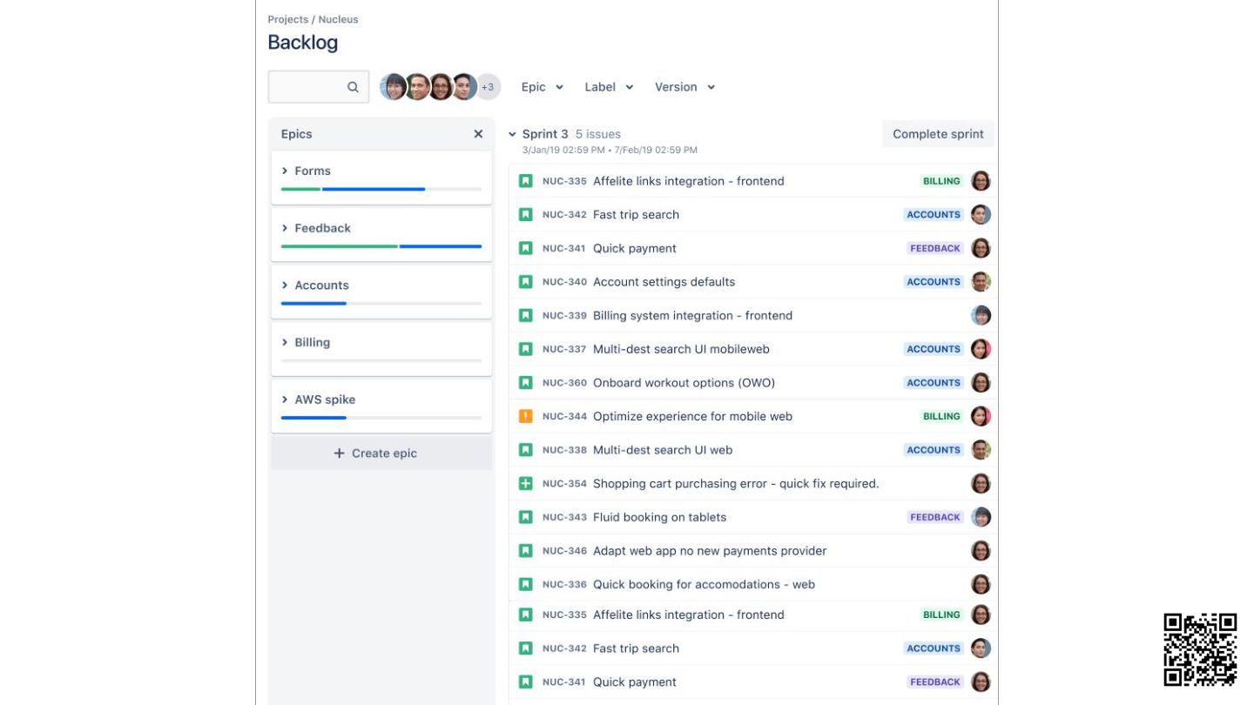Open issue 'Adapt web app no new payments provider'
The height and width of the screenshot is (705, 1254).
[x=710, y=551]
